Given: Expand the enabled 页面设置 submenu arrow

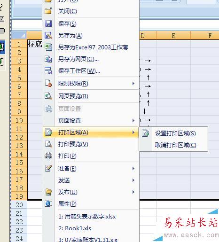Looking at the screenshot, I should (133, 120).
